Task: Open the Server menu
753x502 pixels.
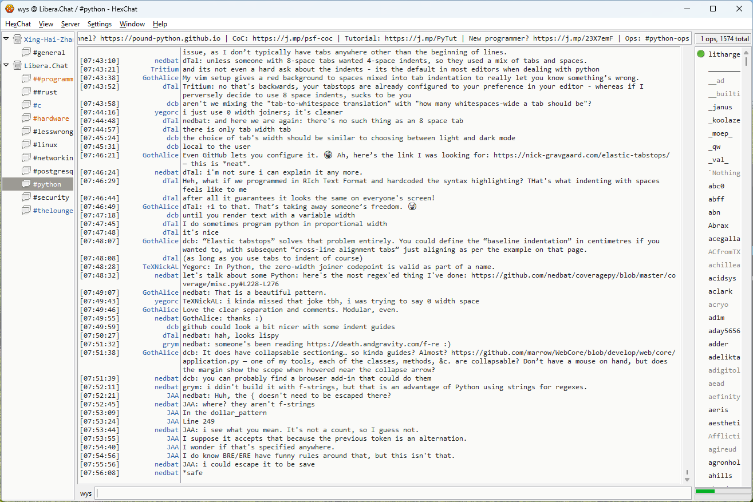Action: pos(70,24)
